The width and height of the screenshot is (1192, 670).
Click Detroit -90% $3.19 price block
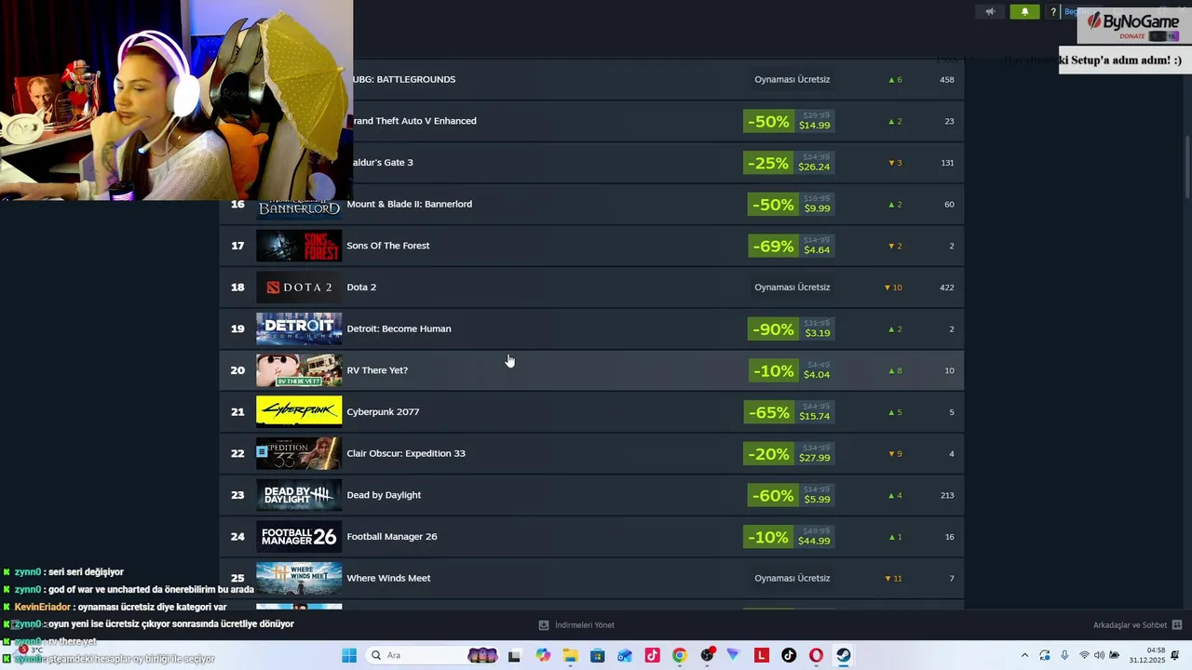tap(791, 329)
